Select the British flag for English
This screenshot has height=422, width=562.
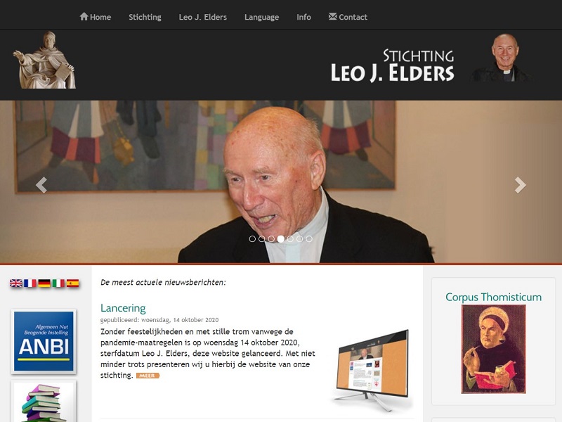[x=15, y=283]
